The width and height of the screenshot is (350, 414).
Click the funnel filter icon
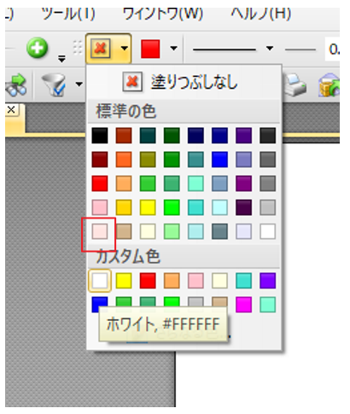54,85
